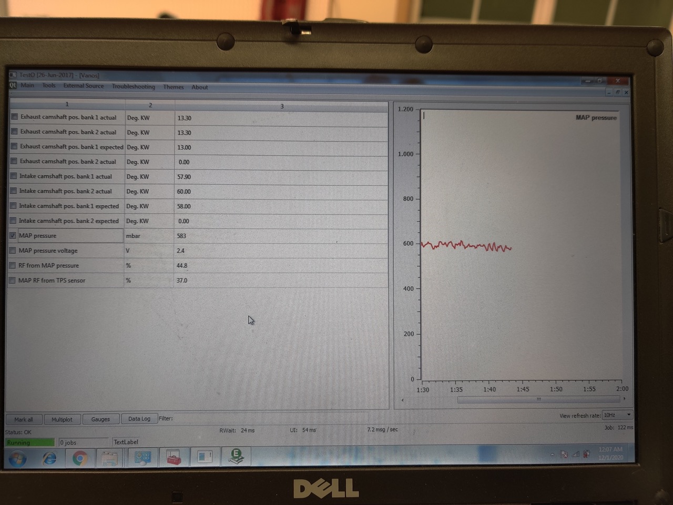The image size is (673, 505).
Task: Click the green E book taskbar icon
Action: click(x=236, y=456)
